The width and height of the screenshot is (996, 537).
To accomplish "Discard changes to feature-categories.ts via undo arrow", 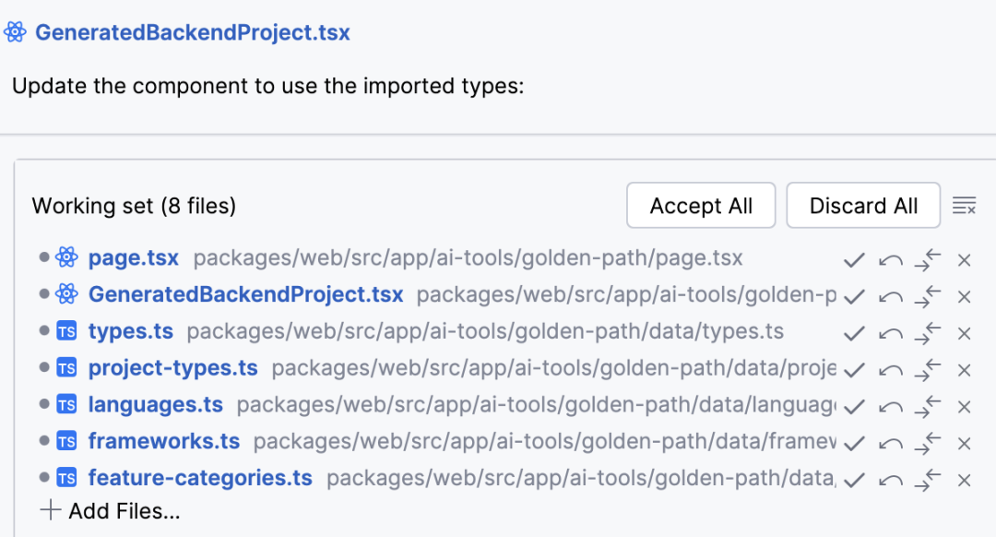I will (891, 481).
